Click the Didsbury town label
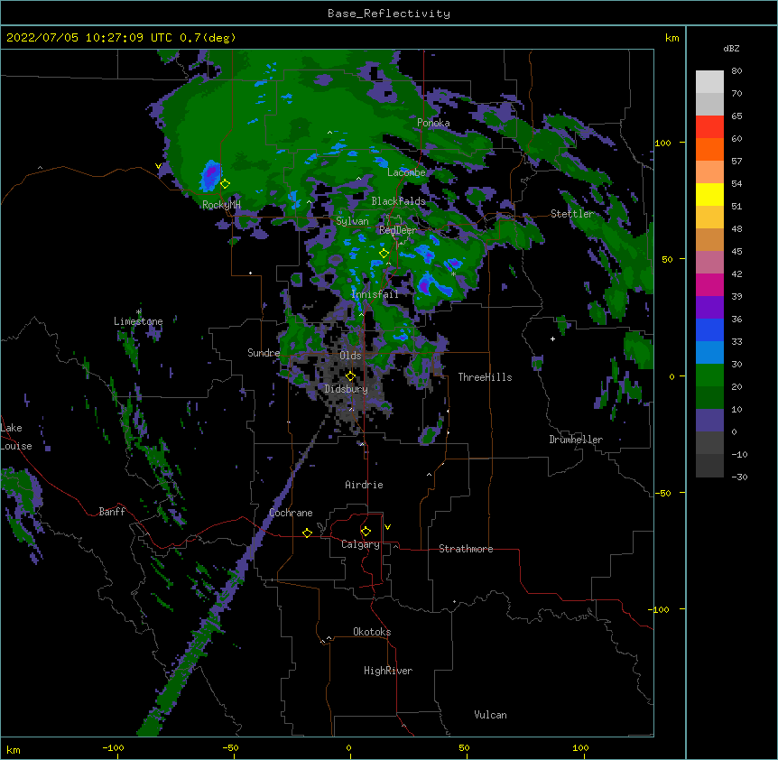This screenshot has width=778, height=760. pos(347,389)
